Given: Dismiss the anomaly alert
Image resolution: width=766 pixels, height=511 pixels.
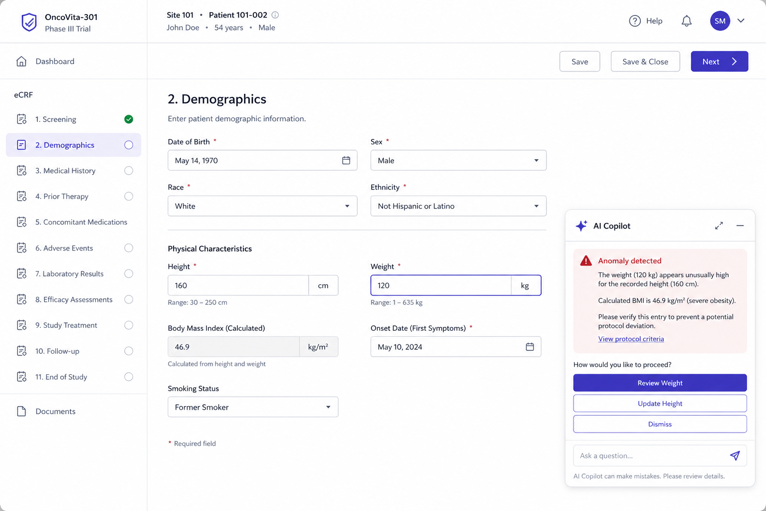Looking at the screenshot, I should point(660,424).
